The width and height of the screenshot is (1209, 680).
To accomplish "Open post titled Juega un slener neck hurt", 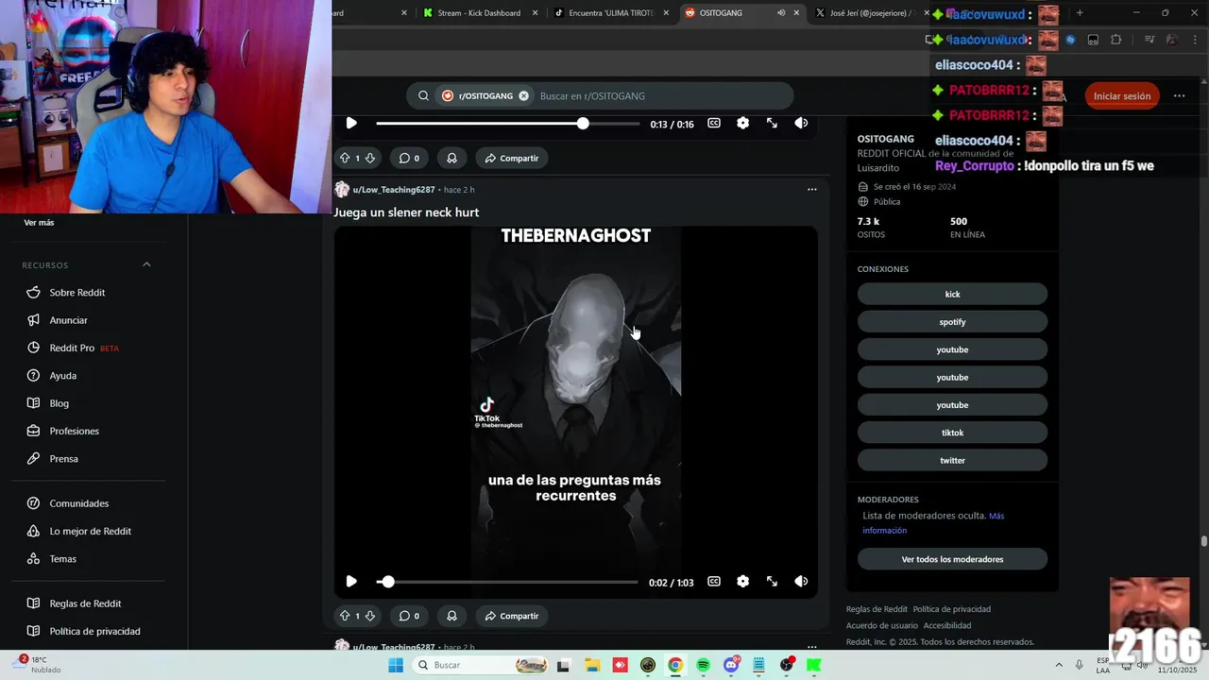I will coord(406,212).
